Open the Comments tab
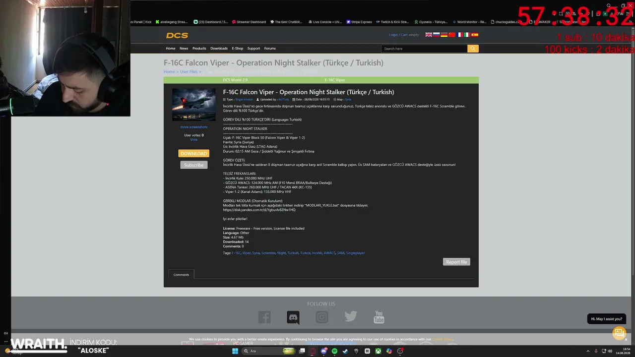This screenshot has height=357, width=635. (181, 275)
